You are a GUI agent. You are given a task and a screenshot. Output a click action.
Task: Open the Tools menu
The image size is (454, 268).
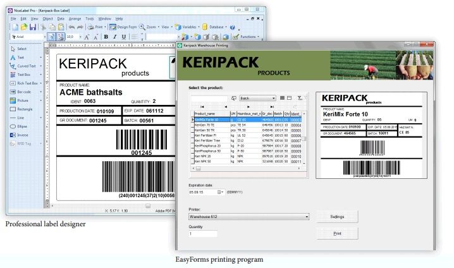click(90, 19)
